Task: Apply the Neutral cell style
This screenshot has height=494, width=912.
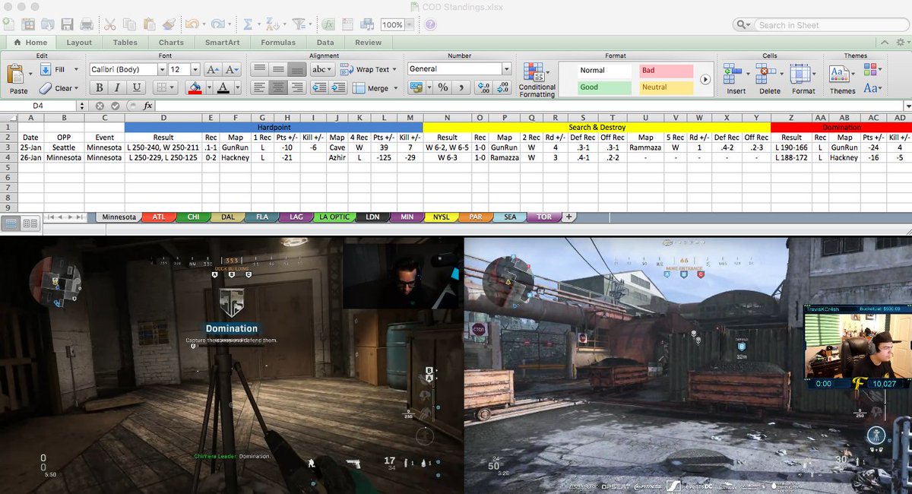Action: pyautogui.click(x=666, y=87)
